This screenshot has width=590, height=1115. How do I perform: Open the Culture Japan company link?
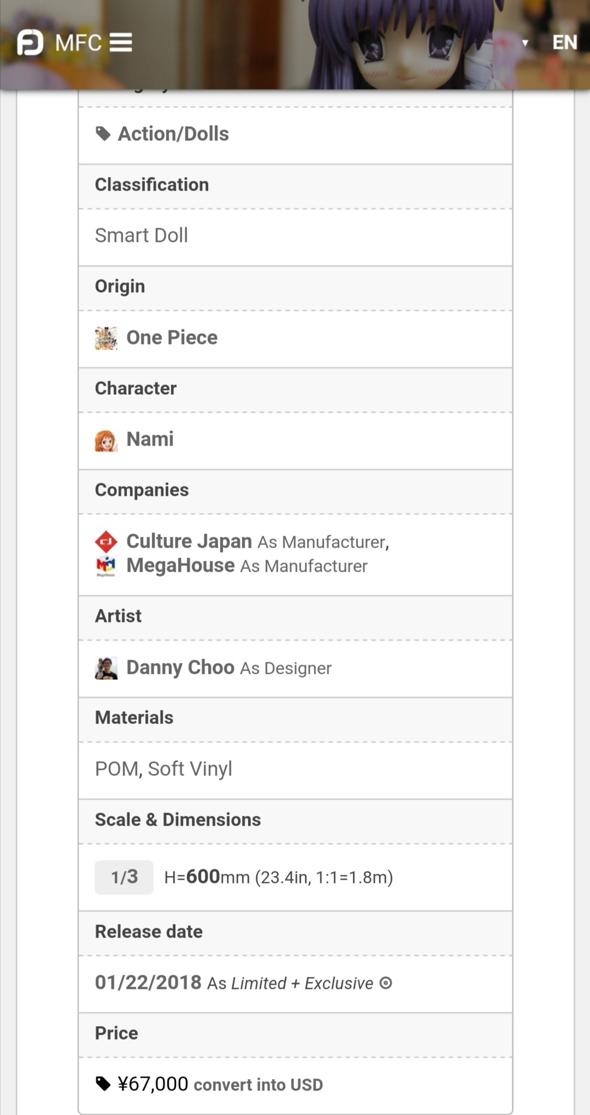coord(189,541)
